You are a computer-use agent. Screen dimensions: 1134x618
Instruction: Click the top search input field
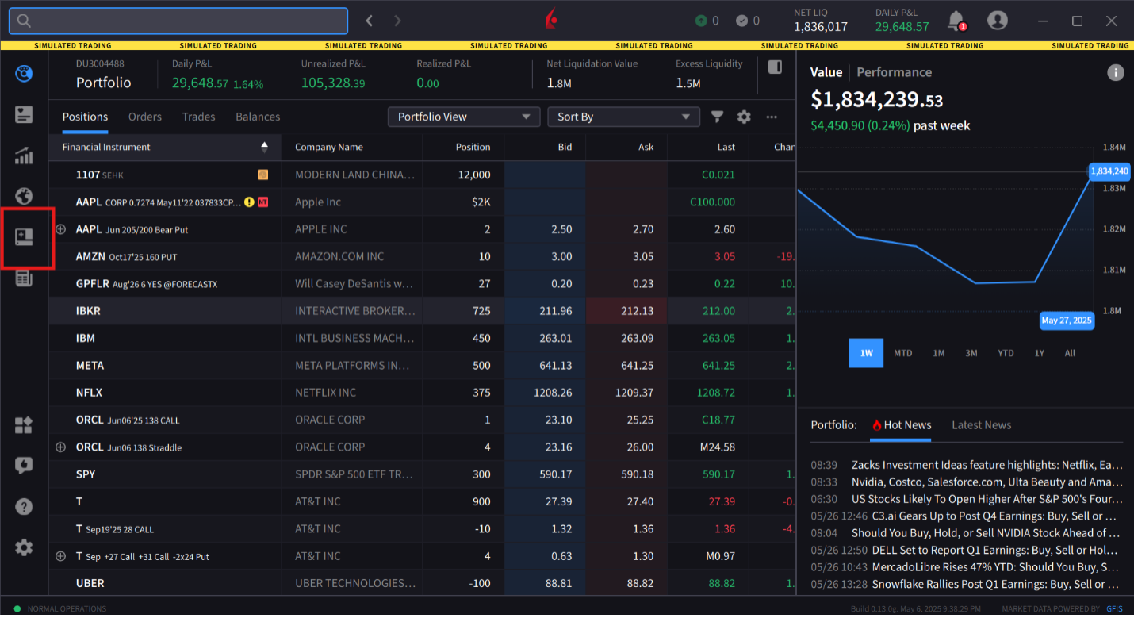[x=178, y=21]
